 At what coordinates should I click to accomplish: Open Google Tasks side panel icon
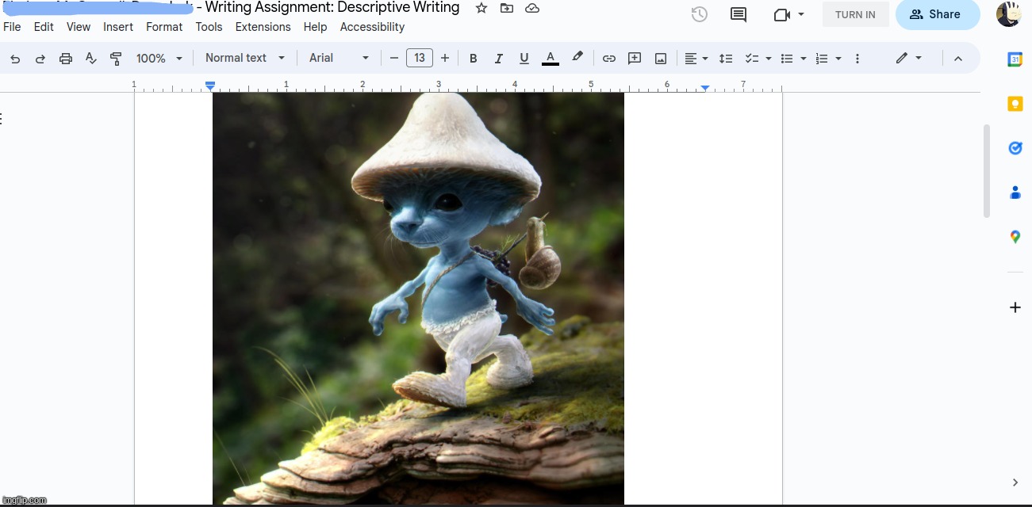click(1015, 148)
